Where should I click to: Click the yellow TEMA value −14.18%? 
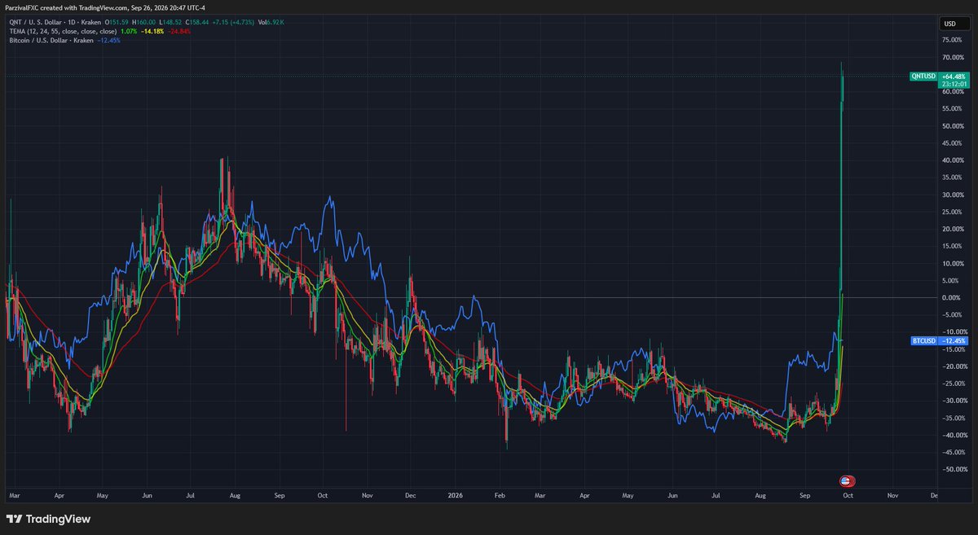152,31
